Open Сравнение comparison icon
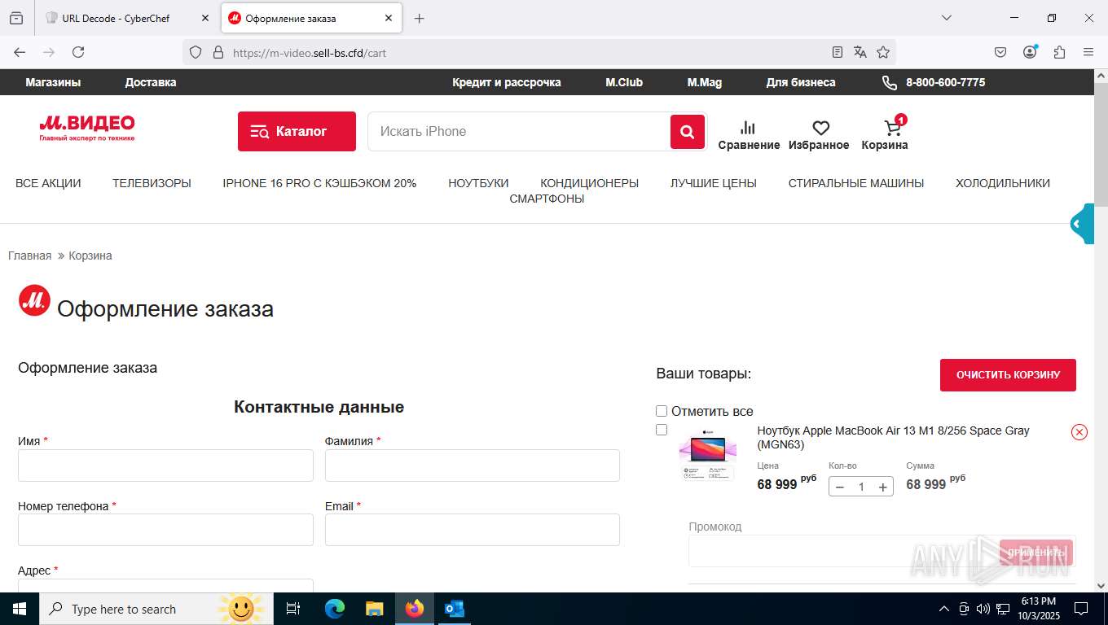 tap(749, 135)
